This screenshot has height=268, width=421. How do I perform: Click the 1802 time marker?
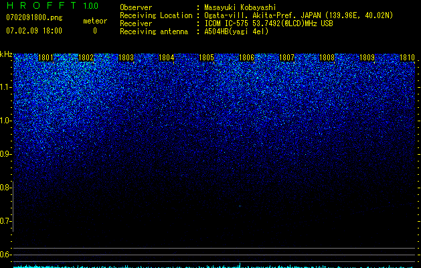[86, 58]
